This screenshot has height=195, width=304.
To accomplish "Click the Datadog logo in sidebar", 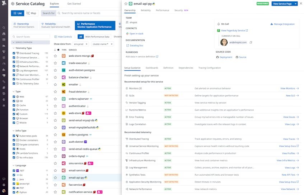I will [4, 3].
